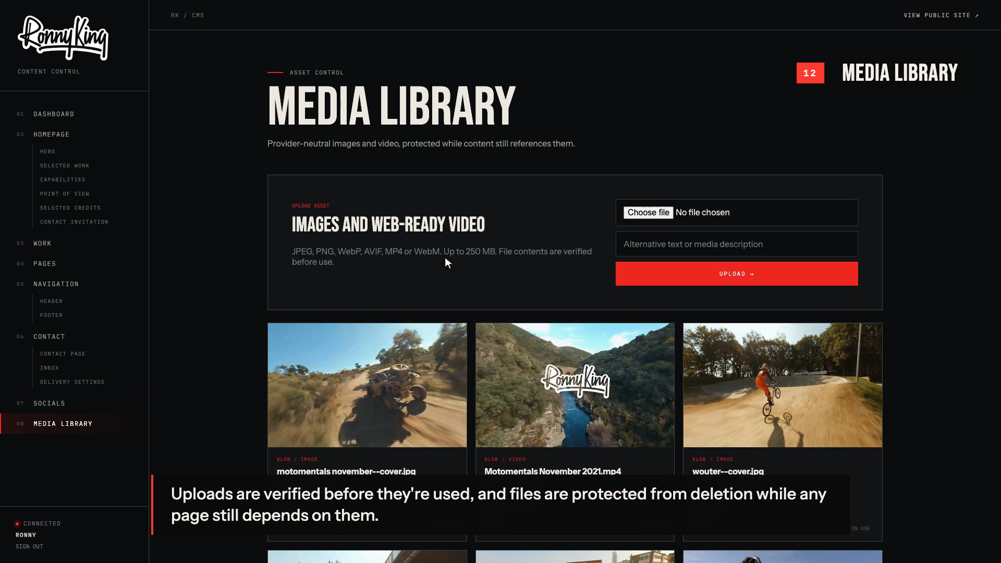1001x563 pixels.
Task: Open Contact Invitation subsection
Action: pos(74,222)
